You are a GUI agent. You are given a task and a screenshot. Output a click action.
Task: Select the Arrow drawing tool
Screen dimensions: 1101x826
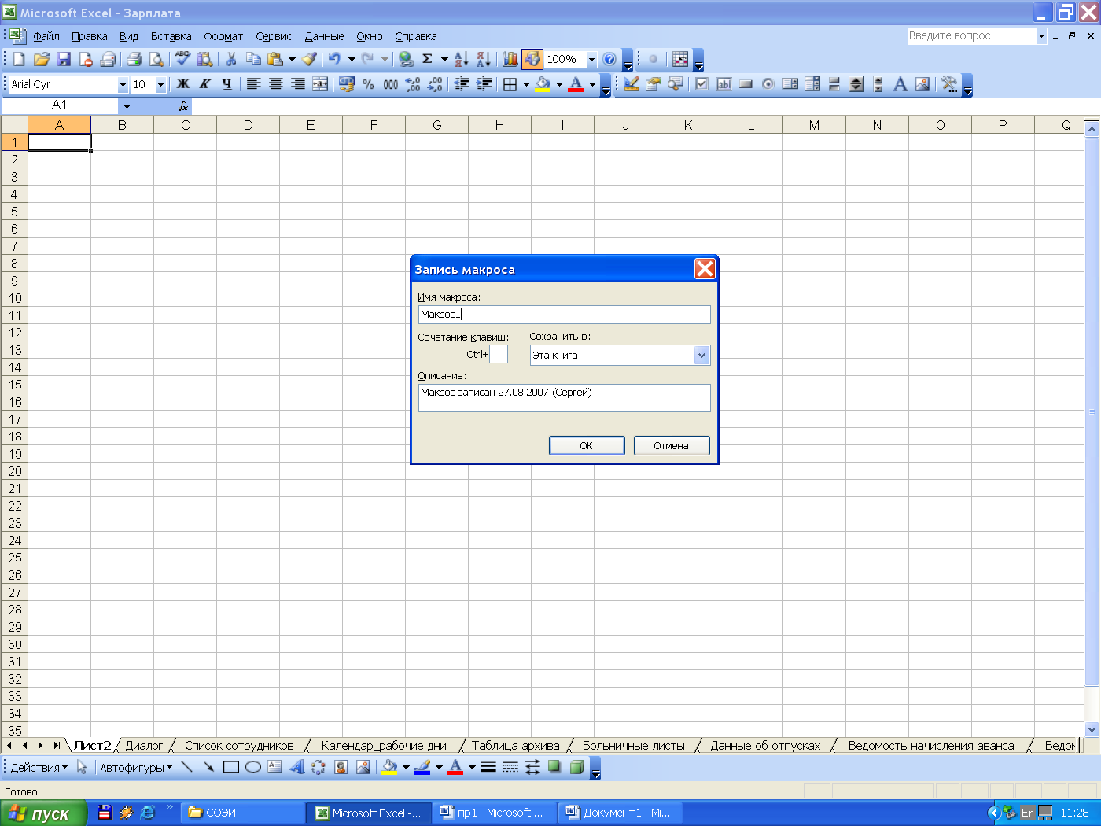[208, 767]
